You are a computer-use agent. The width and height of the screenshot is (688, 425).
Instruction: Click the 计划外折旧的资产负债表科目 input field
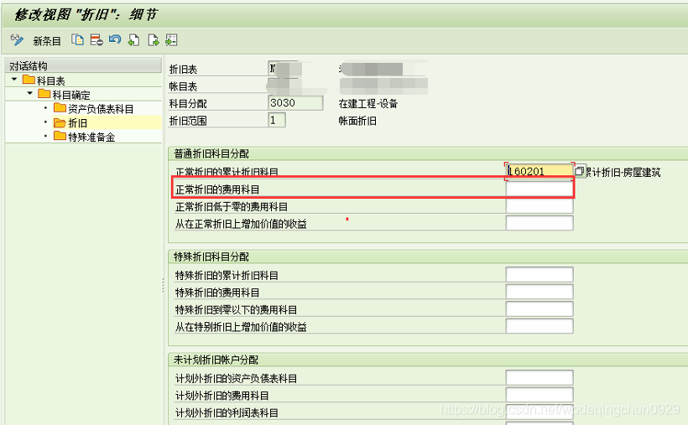coord(539,377)
